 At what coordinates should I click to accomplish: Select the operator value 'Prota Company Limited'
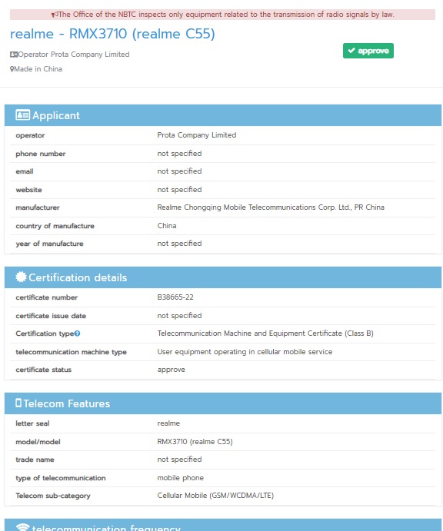(197, 135)
